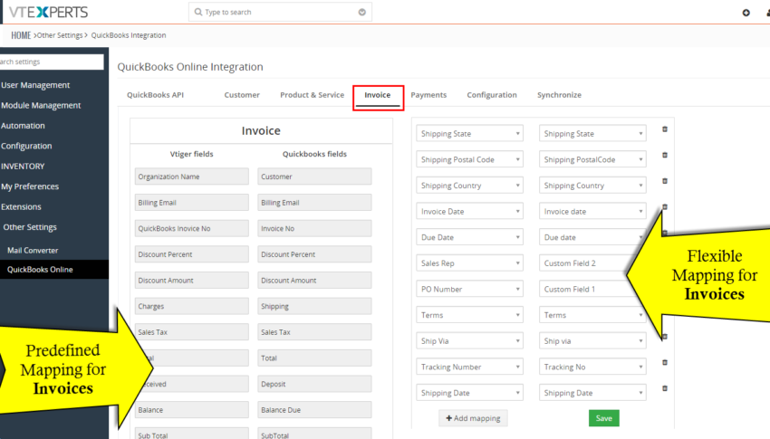Open the PO Number dropdown
The image size is (770, 439).
point(469,290)
